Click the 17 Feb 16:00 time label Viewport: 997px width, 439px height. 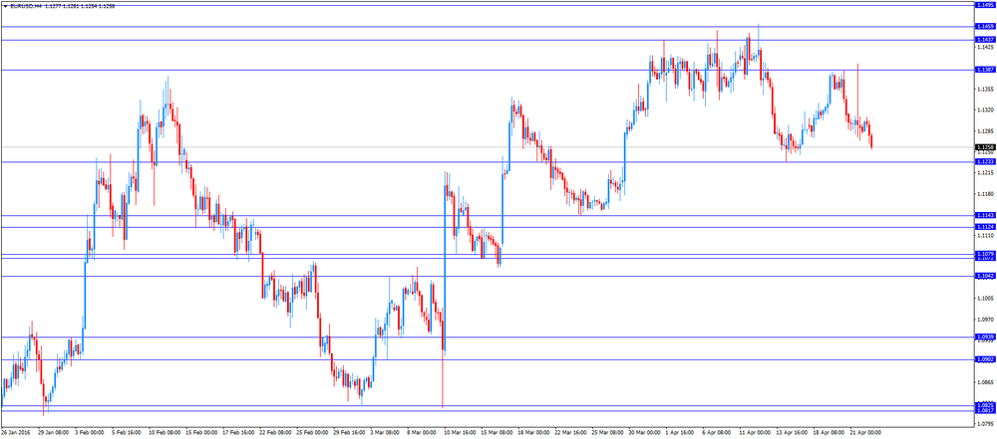(x=239, y=432)
